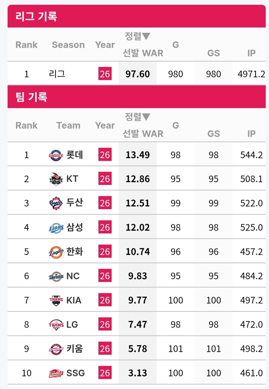Toggle sort arrow in league record table
Screen dimensions: 269x389
146,36
